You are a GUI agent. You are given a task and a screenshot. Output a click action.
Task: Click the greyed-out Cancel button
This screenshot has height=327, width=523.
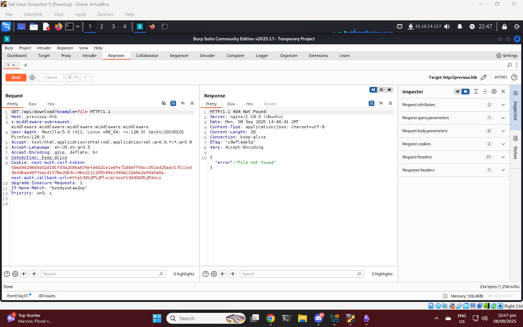click(x=51, y=77)
